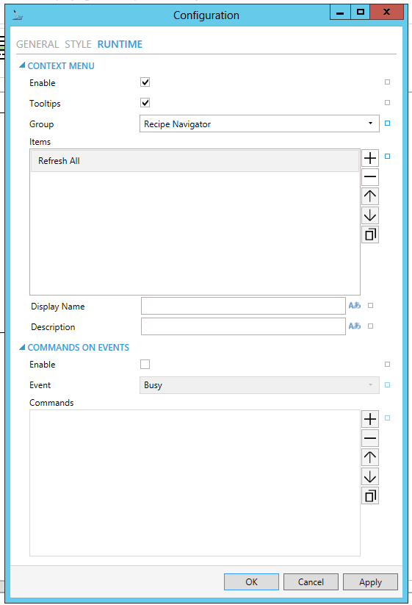The image size is (412, 605).
Task: Uncheck Context Menu Enable checkbox
Action: [x=145, y=82]
